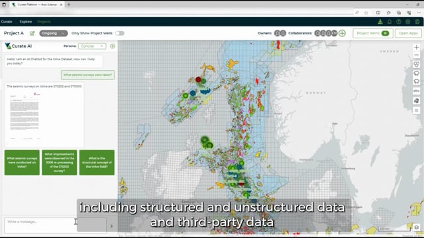Add page to browser favorites star
This screenshot has width=424, height=238.
tap(366, 13)
